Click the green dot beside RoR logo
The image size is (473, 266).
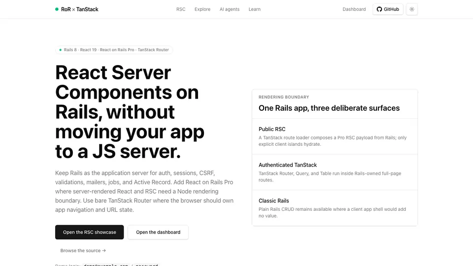pos(57,9)
